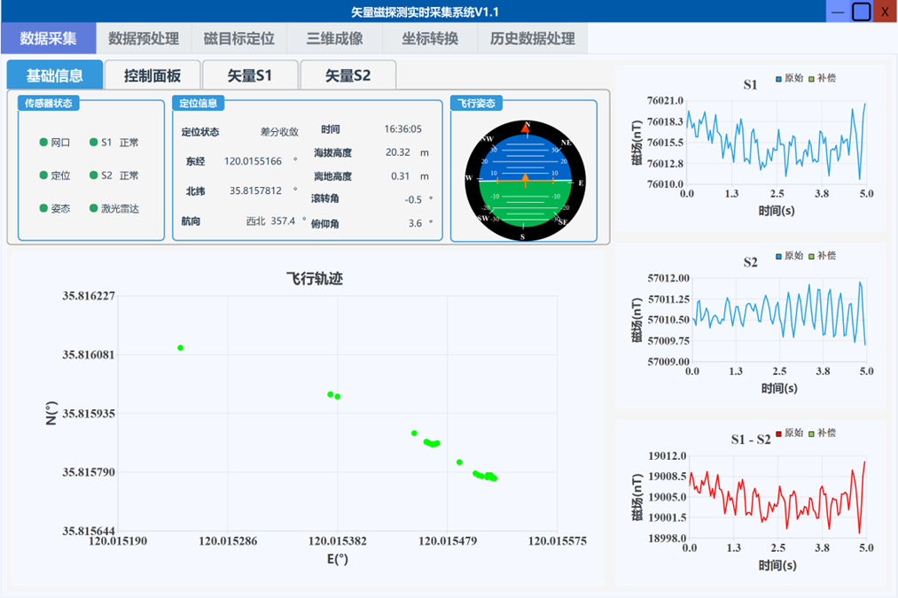
Task: Click the 姿态 green status dot
Action: (43, 208)
